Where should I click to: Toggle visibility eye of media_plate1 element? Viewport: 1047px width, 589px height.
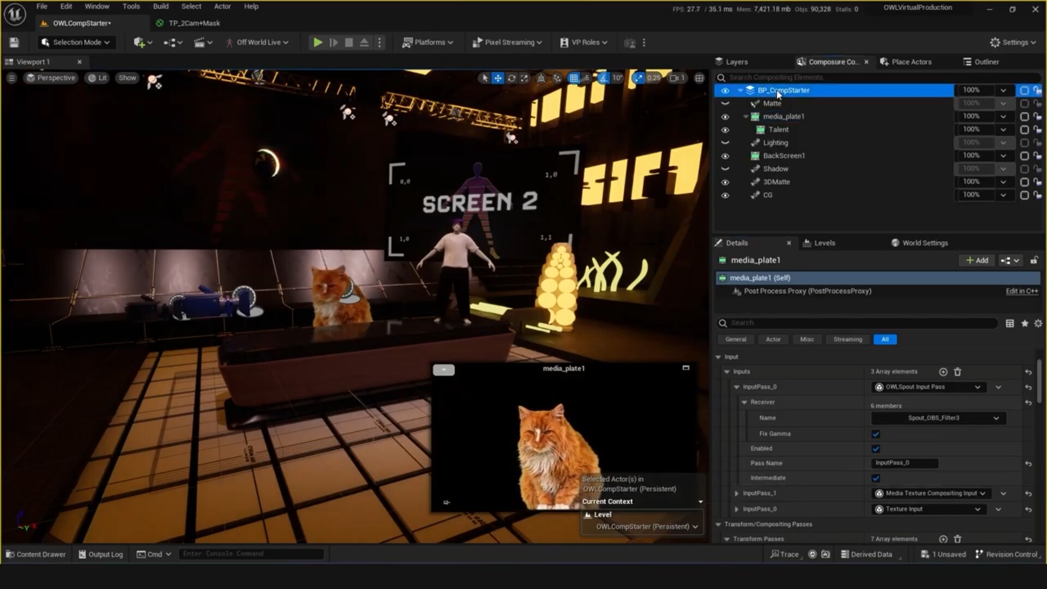725,117
